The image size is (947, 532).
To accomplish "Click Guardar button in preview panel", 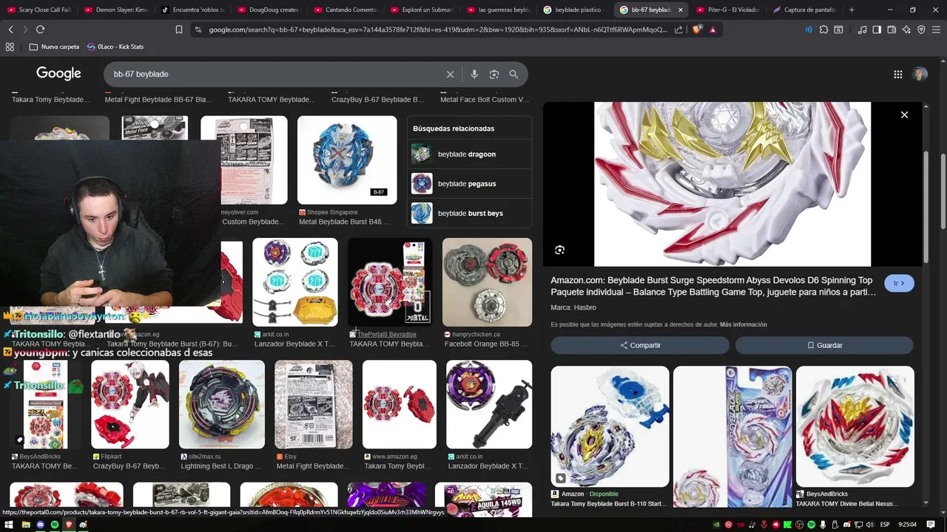I will coord(824,345).
